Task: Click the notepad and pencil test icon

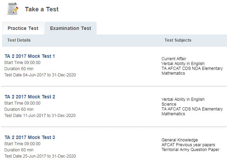Action: coord(13,9)
